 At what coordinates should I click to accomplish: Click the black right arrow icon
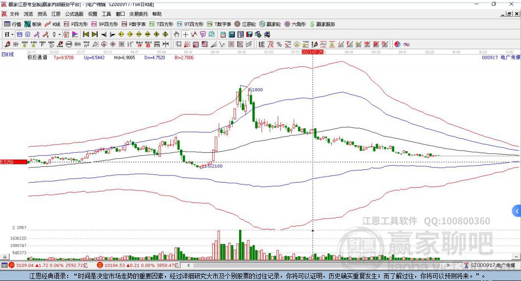pos(112,34)
